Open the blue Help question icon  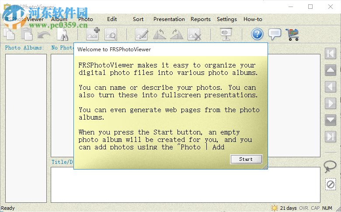point(257,34)
